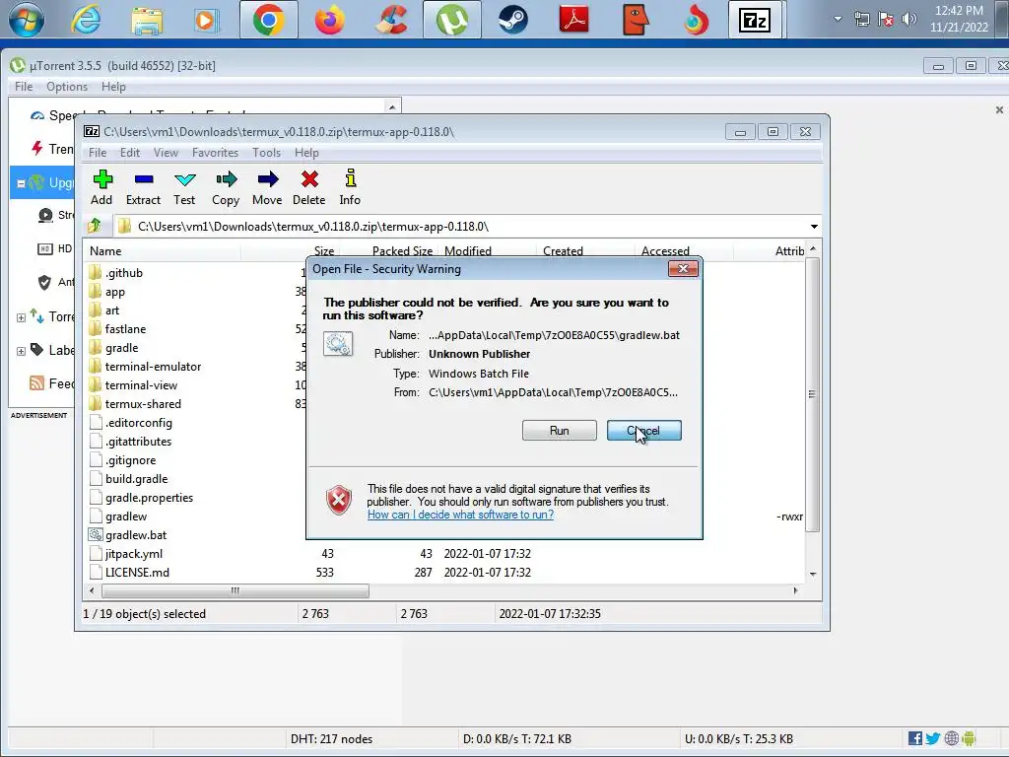The height and width of the screenshot is (757, 1009).
Task: Switch to uTorrent taskbar button
Action: [452, 20]
